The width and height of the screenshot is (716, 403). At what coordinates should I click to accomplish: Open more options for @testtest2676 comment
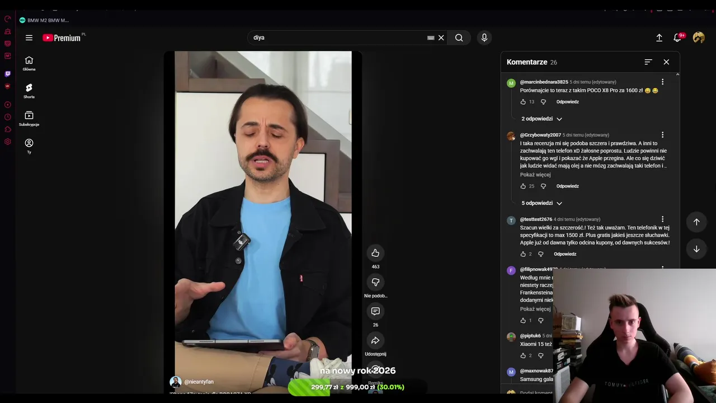[662, 219]
